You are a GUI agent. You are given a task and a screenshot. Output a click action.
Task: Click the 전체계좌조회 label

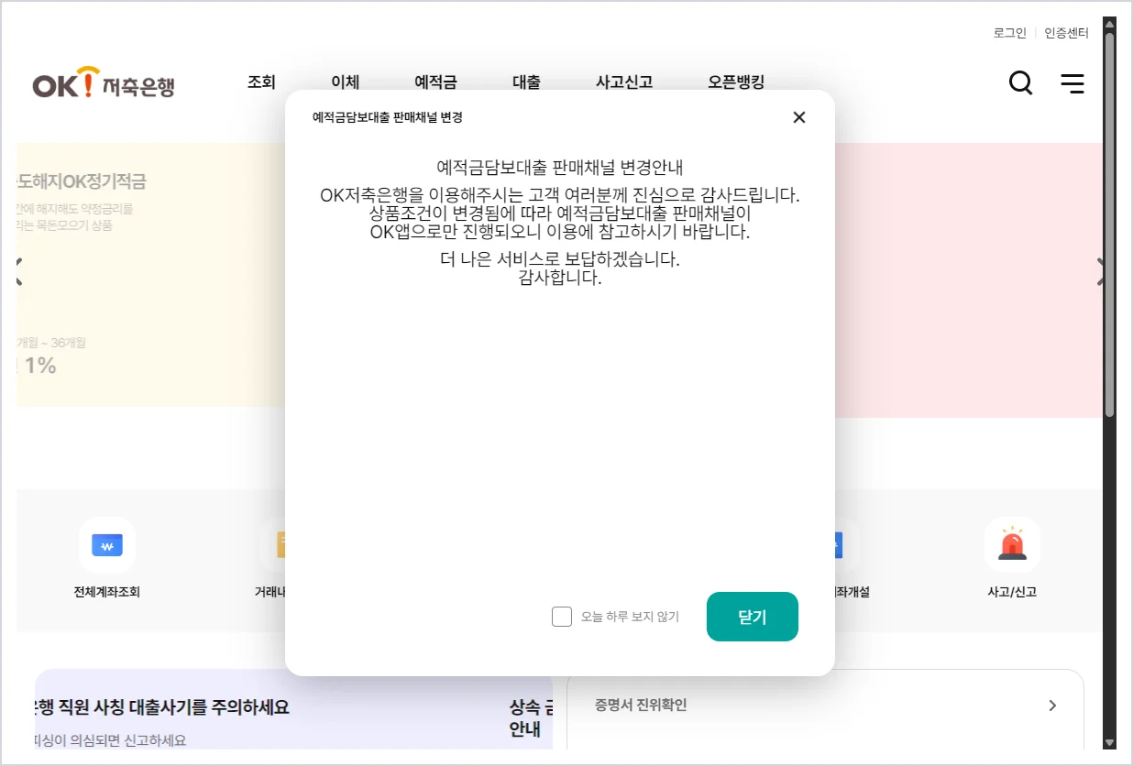[x=107, y=592]
